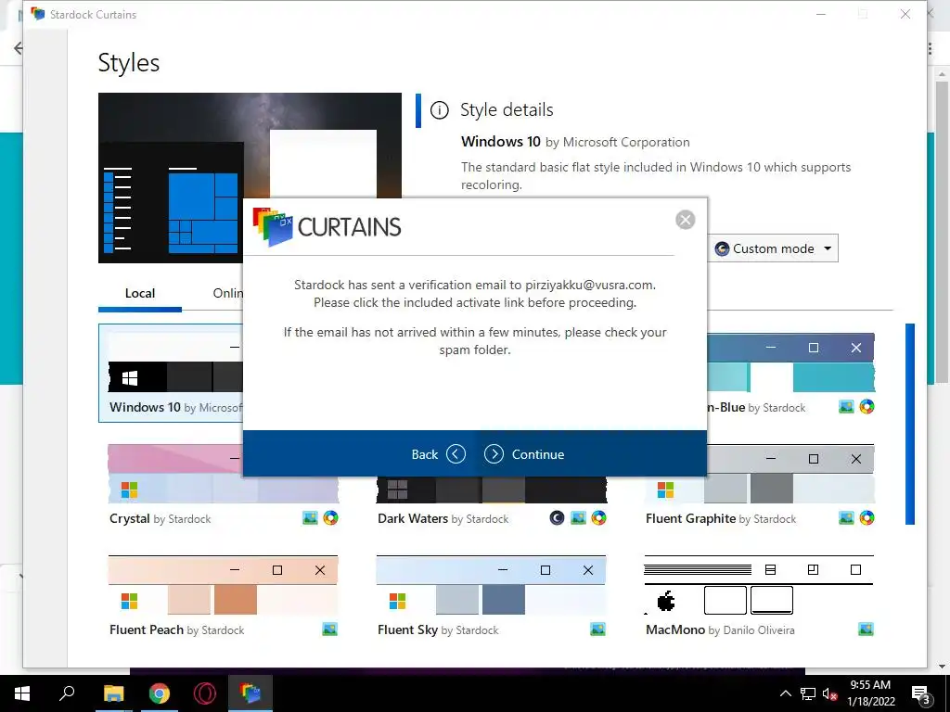Open the notification center
The image size is (950, 712).
tap(920, 694)
